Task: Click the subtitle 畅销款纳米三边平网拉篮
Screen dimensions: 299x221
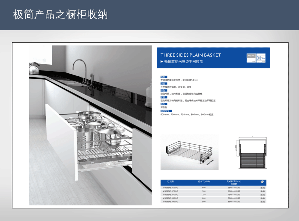Action: pyautogui.click(x=184, y=61)
